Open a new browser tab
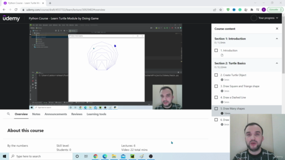This screenshot has width=285, height=160. [50, 3]
